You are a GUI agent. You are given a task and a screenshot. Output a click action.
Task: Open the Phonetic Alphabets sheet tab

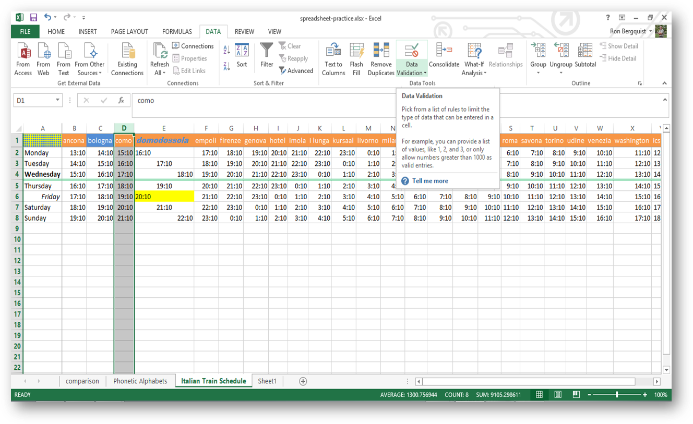(141, 381)
